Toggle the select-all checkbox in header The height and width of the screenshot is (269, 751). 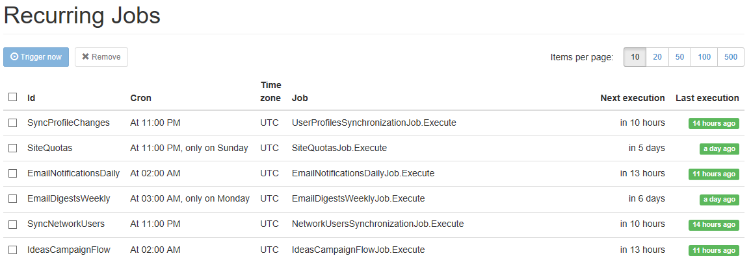[13, 97]
